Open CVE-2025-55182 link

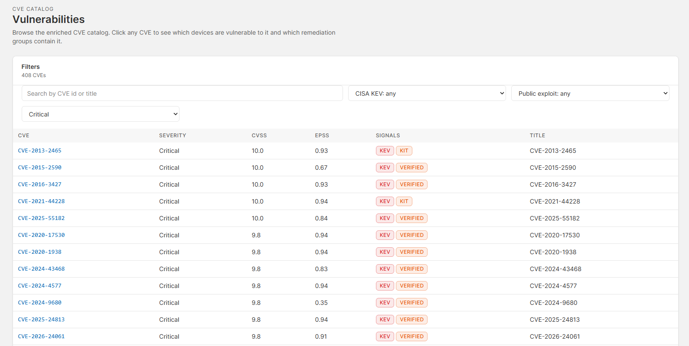[41, 218]
